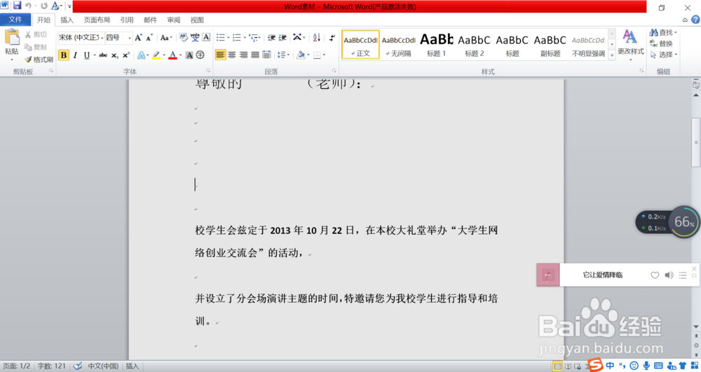Image resolution: width=701 pixels, height=372 pixels.
Task: Justify the paragraph text
Action: (x=255, y=55)
